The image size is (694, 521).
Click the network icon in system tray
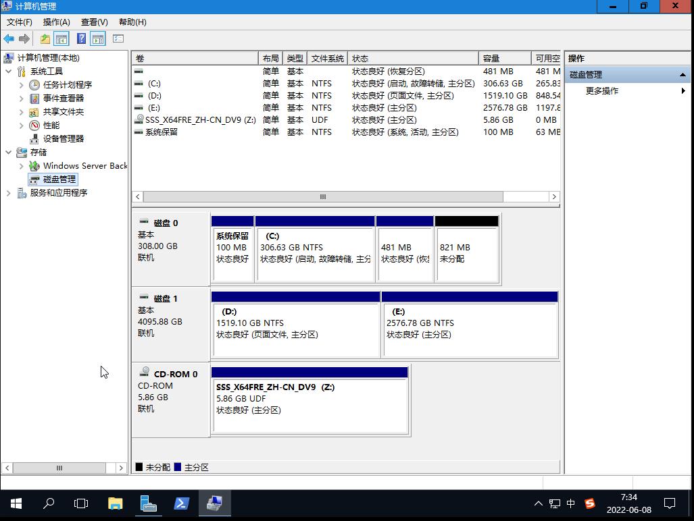(x=554, y=503)
